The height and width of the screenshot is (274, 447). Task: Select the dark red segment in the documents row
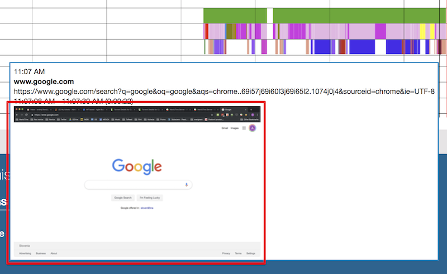(342, 47)
